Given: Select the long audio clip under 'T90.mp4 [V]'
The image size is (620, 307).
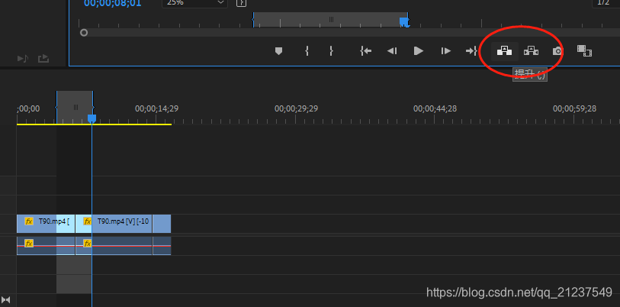Looking at the screenshot, I should pos(114,246).
